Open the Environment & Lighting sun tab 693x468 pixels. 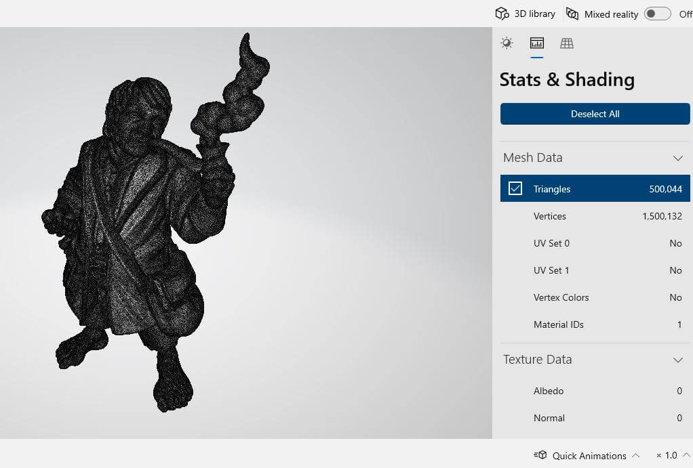point(507,43)
